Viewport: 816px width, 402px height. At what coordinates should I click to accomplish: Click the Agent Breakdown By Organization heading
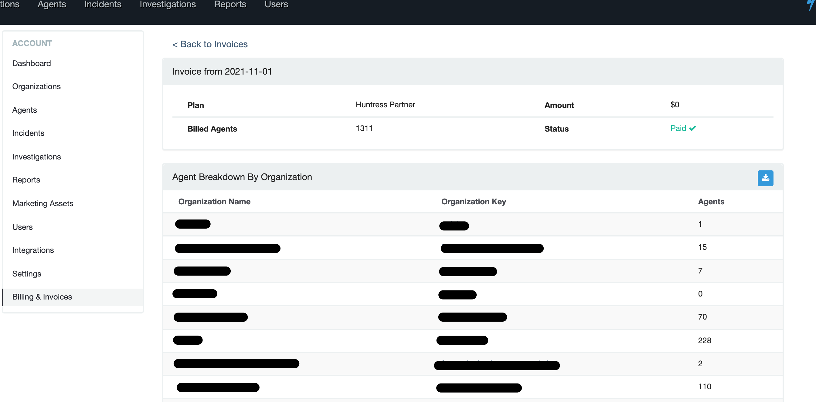242,177
